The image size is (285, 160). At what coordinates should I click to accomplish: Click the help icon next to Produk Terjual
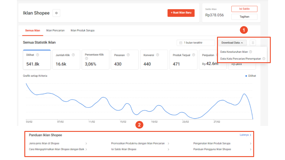(x=194, y=55)
